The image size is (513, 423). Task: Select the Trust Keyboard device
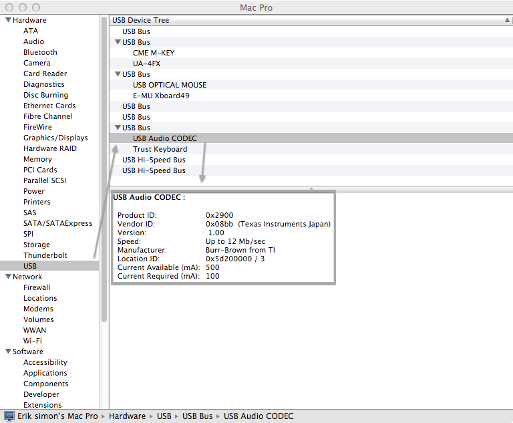160,149
